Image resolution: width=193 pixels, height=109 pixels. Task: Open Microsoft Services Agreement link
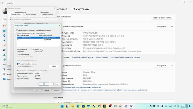(x=81, y=87)
